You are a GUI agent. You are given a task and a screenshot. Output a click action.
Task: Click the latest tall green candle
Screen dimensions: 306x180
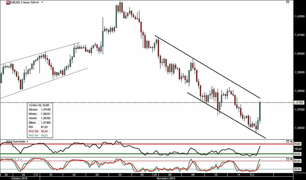click(260, 112)
